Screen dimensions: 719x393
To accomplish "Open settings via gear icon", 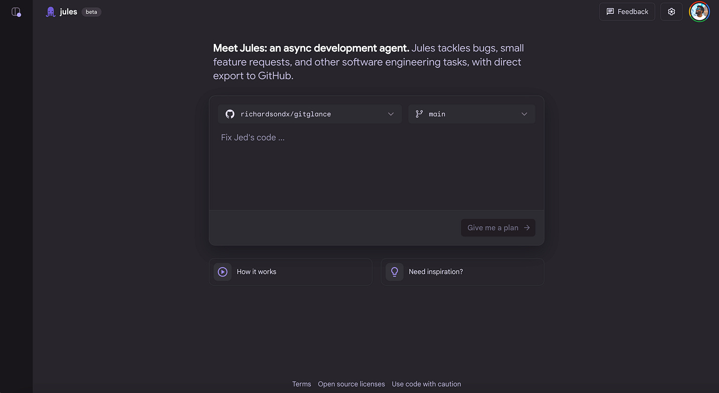I will click(672, 12).
